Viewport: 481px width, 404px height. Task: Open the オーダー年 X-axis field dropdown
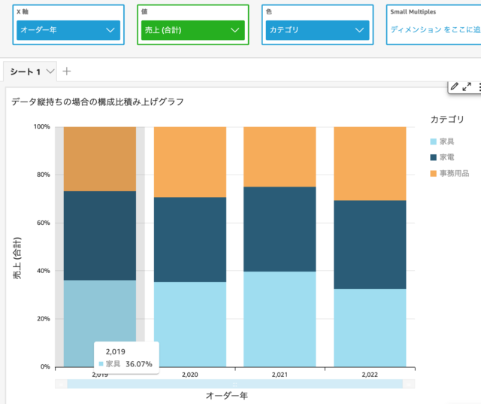tap(68, 30)
